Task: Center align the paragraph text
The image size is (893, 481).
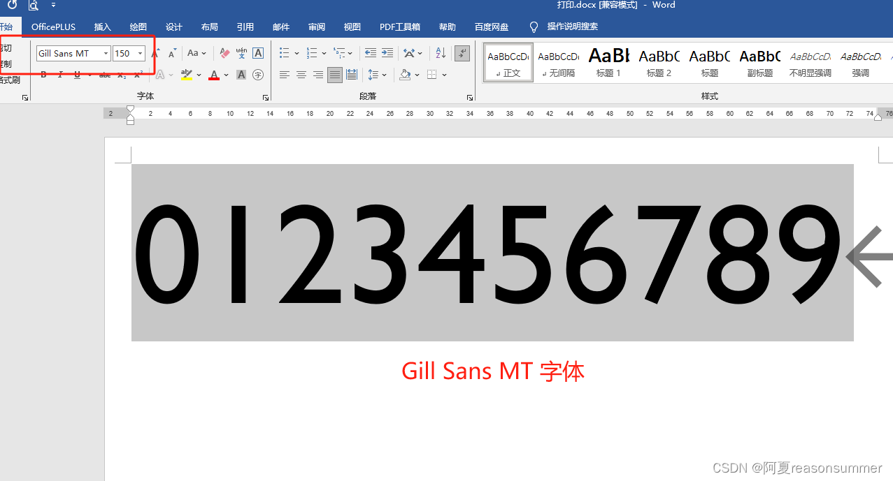Action: coord(301,75)
